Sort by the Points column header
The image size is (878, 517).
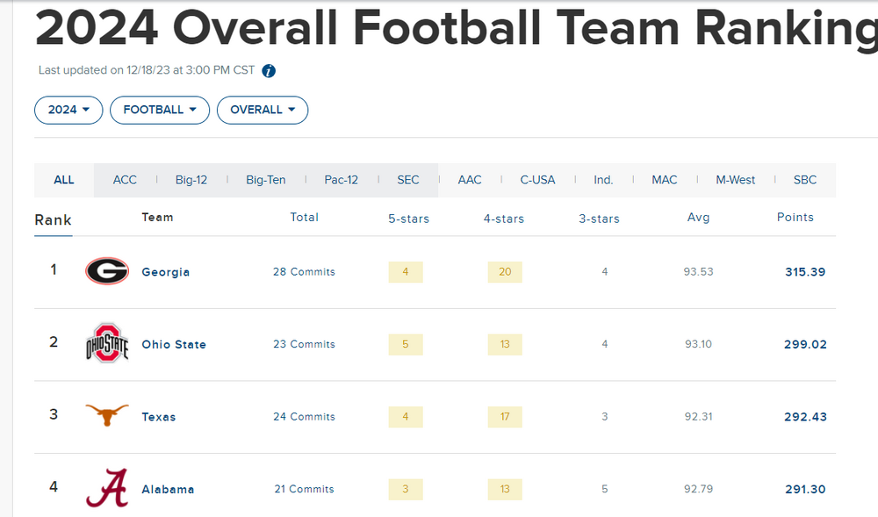click(x=795, y=218)
